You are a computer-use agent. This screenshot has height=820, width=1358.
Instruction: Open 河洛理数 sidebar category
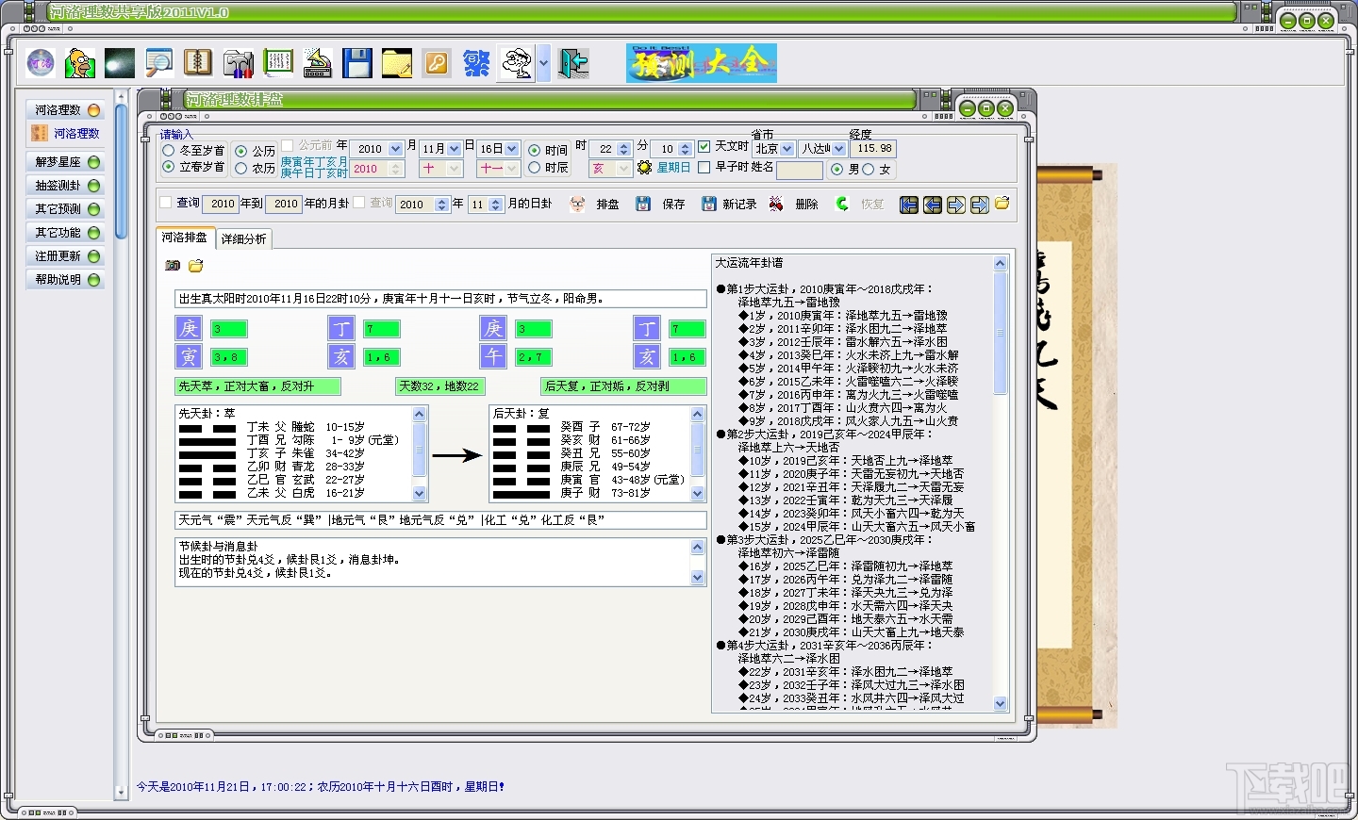(65, 110)
